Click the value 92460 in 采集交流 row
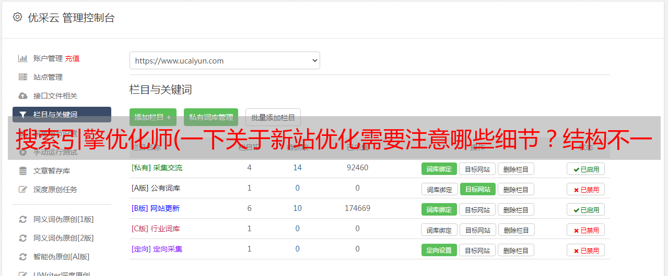 (357, 168)
